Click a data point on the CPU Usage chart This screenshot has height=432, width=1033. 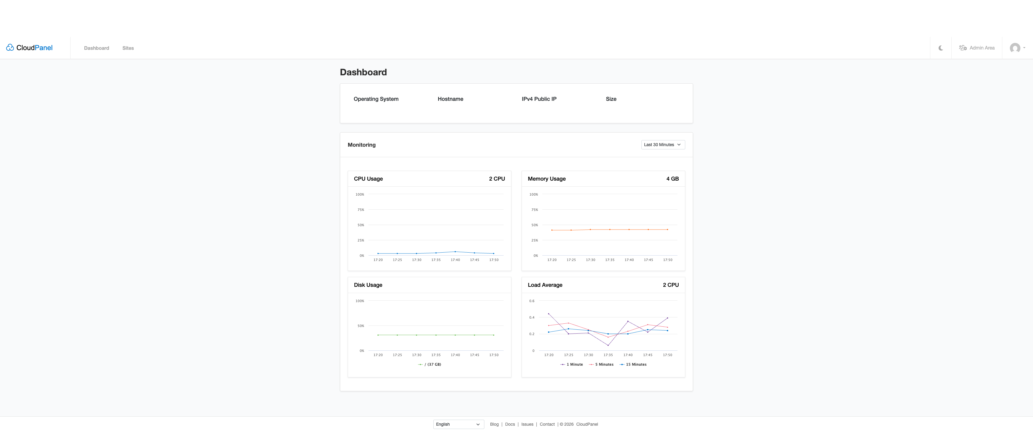[x=455, y=252]
